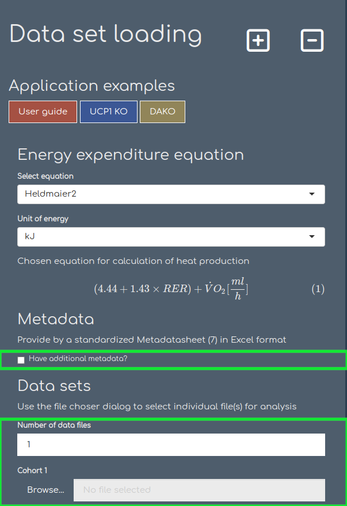Tick the Have additional metadata checkbox
Image resolution: width=347 pixels, height=506 pixels.
tap(21, 360)
